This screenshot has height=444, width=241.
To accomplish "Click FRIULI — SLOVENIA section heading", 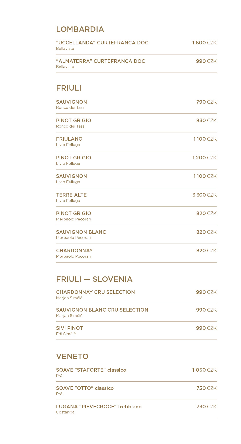I will (94, 279).
